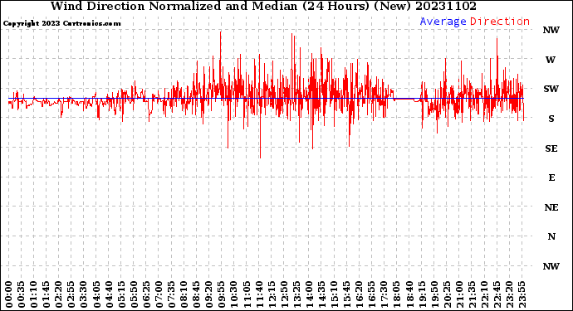Click the 'S' axis label
This screenshot has height=311, width=573.
coord(551,119)
